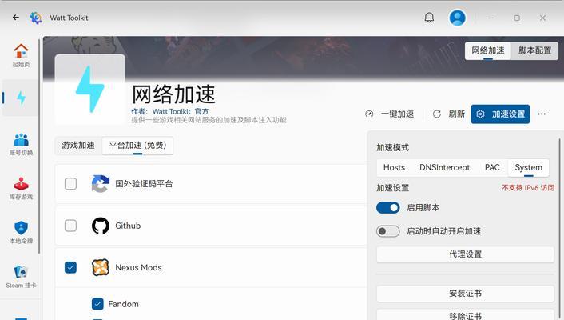The width and height of the screenshot is (564, 320).
Task: Click the Nexus Mods logo icon
Action: [101, 267]
